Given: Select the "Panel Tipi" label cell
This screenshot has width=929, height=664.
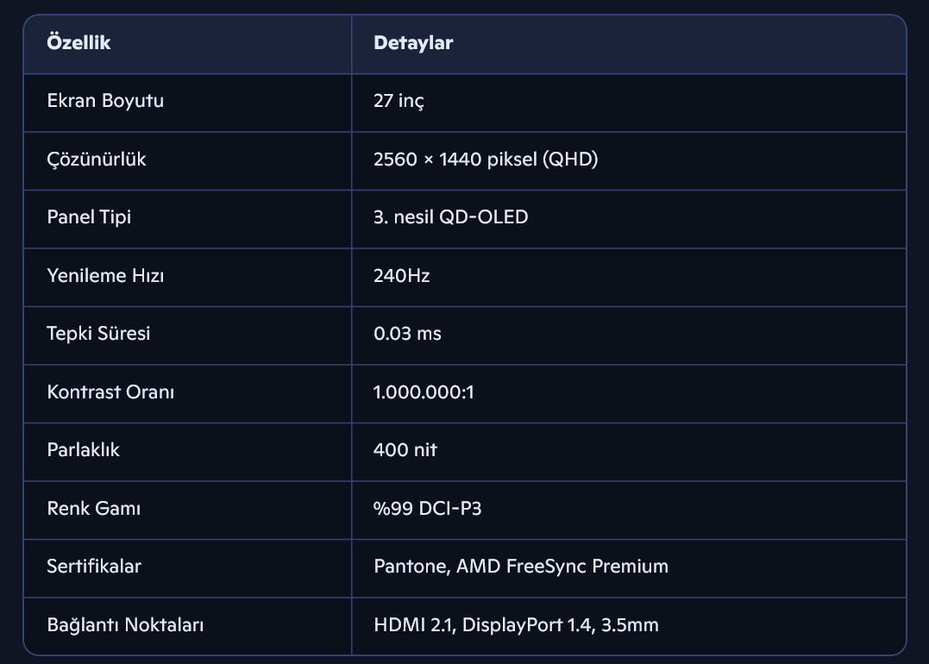Looking at the screenshot, I should click(x=89, y=217).
